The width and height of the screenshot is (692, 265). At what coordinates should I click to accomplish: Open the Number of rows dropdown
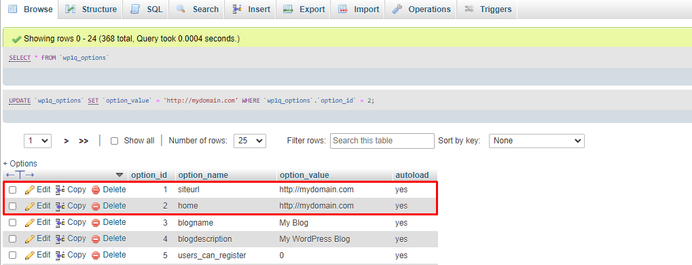coord(250,141)
